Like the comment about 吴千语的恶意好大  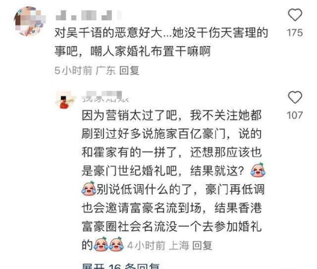295,15
